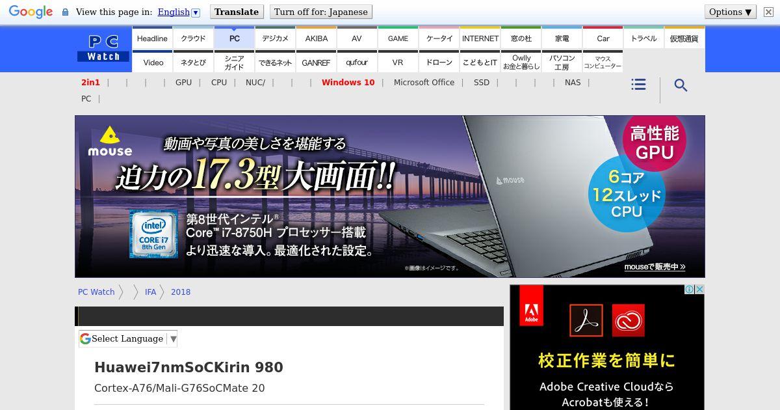Click the Cortex-A76/Mali-G76 subtitle text

click(x=179, y=389)
